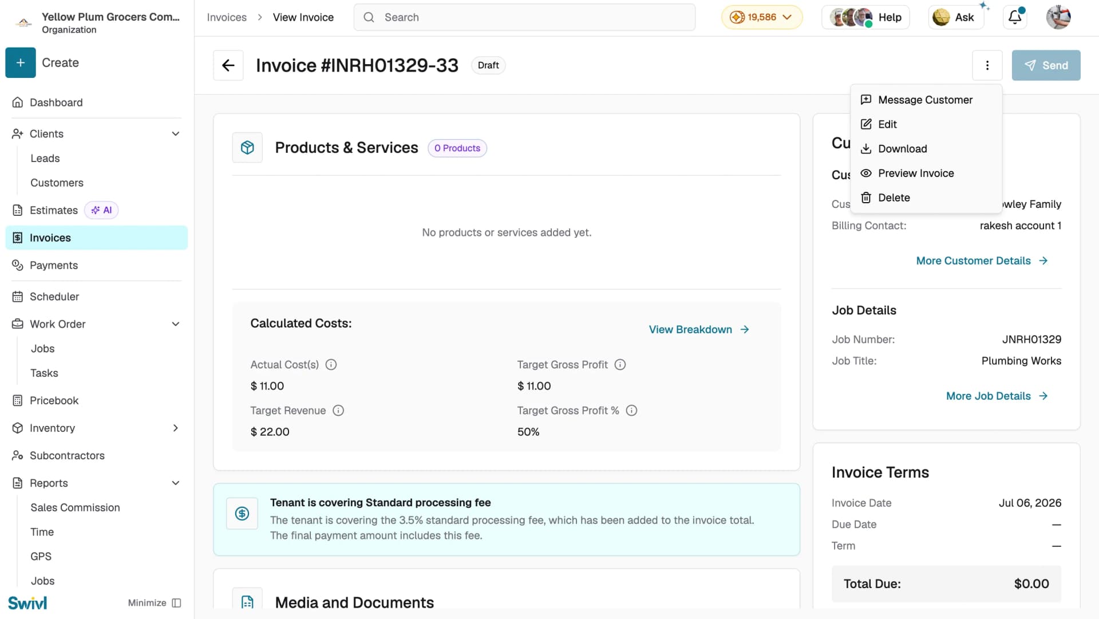Choose Edit from the menu
The width and height of the screenshot is (1099, 619).
(x=926, y=124)
